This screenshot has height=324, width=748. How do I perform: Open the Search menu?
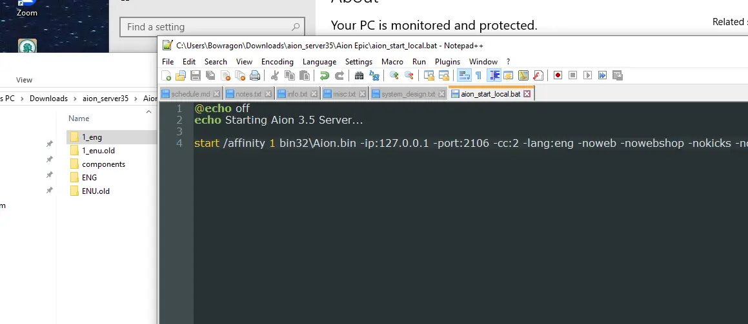pyautogui.click(x=216, y=62)
